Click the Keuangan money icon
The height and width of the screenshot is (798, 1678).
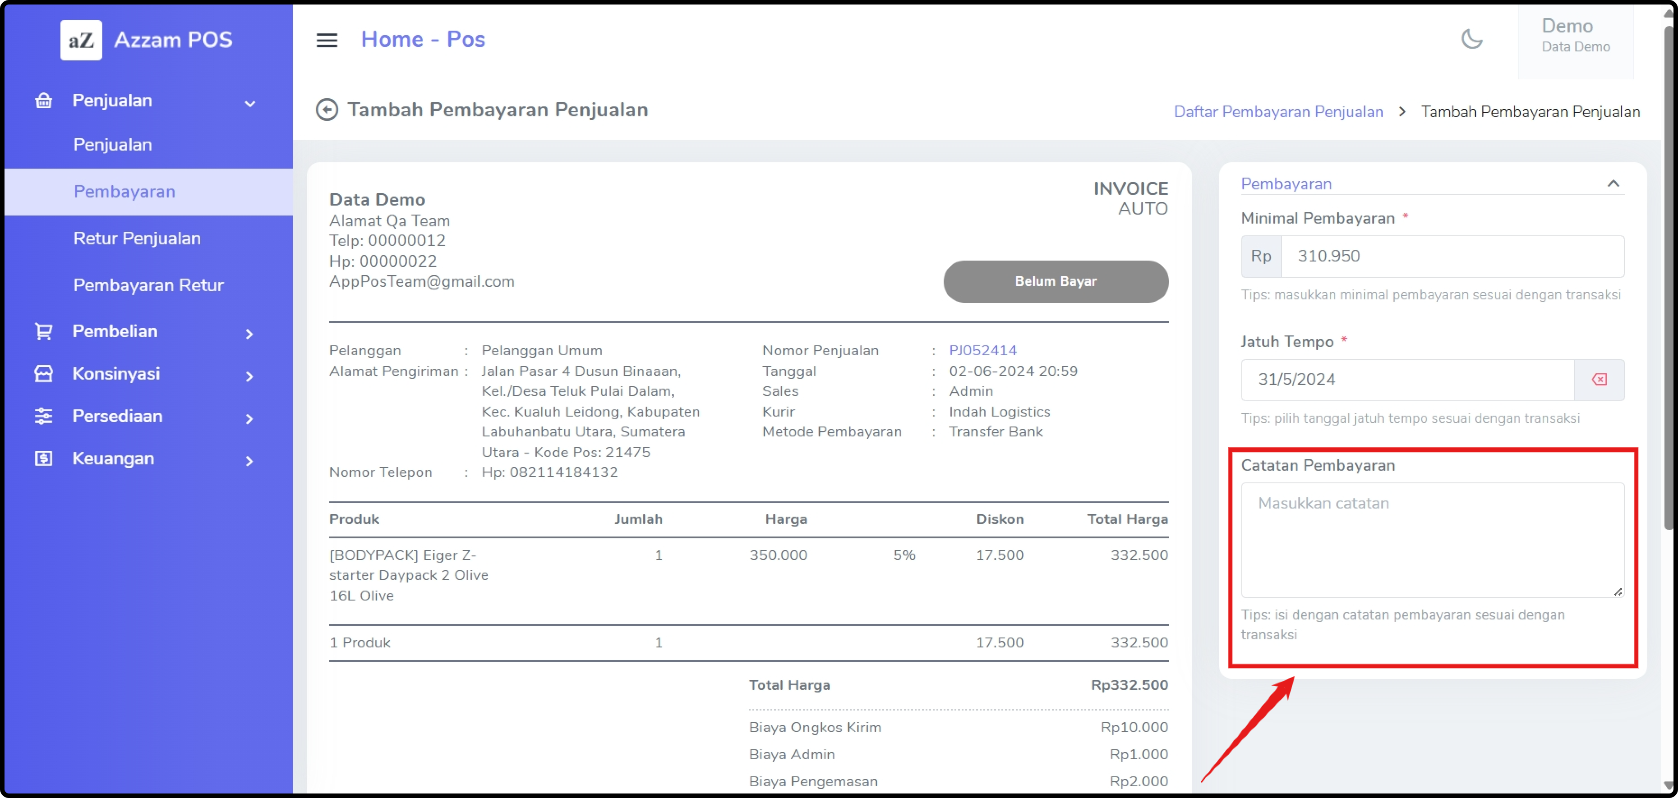click(x=44, y=458)
